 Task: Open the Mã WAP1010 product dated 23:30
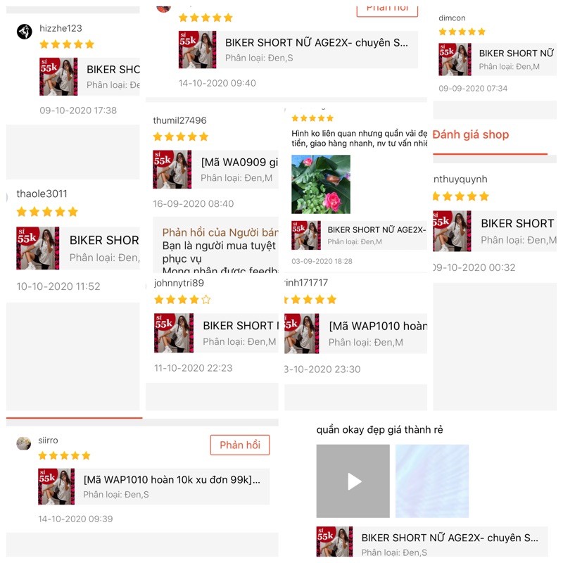tap(356, 334)
